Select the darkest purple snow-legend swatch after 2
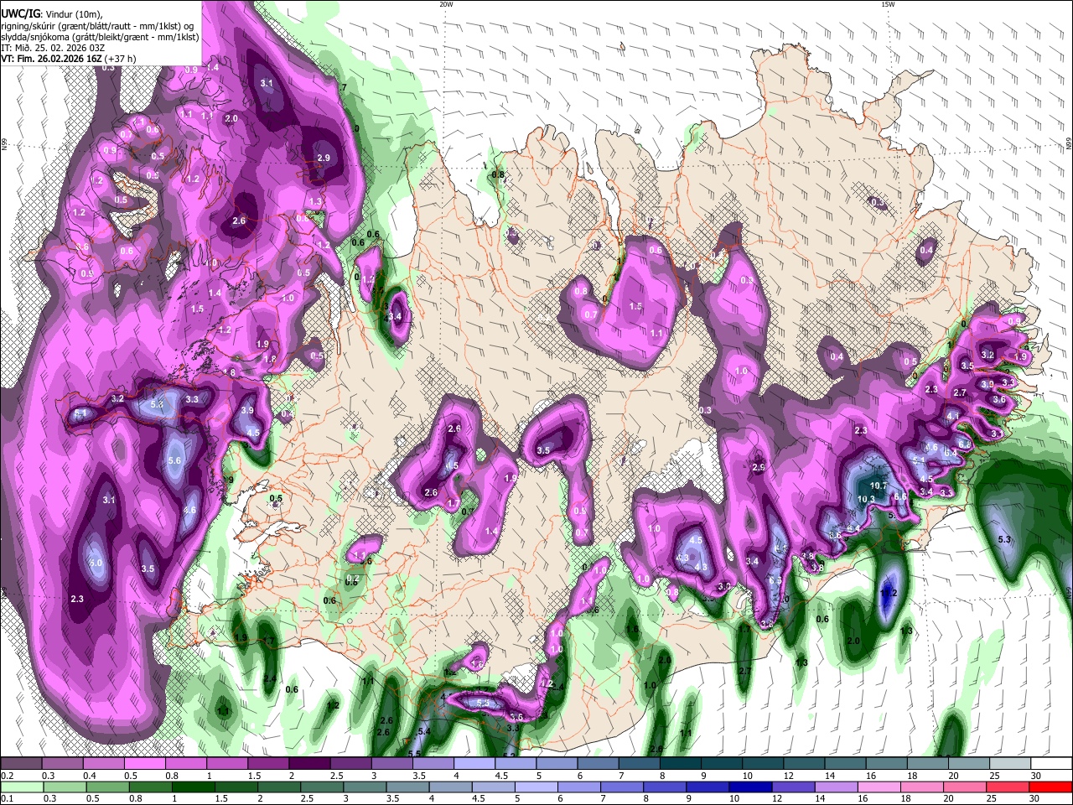 coord(309,764)
